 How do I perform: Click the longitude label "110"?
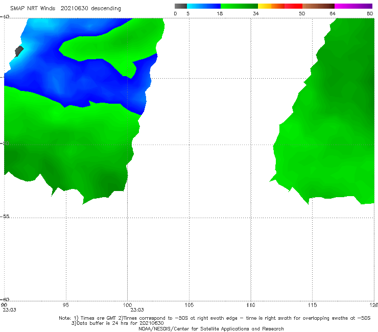tap(251, 305)
